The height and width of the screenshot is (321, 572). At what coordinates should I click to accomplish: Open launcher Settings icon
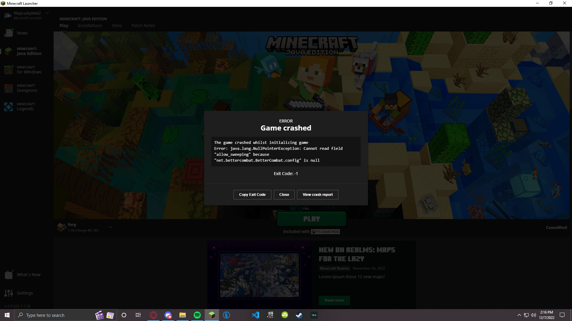9,293
